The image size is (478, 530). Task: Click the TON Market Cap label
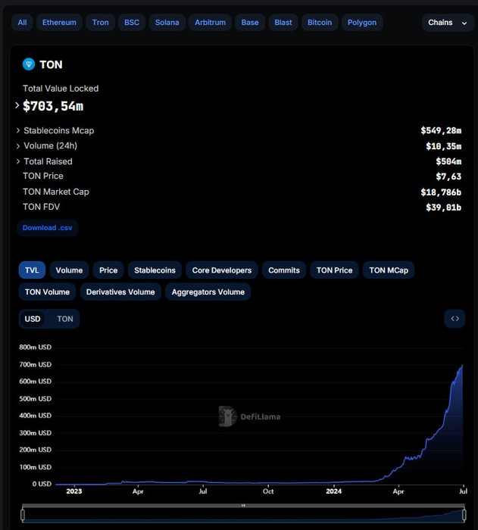pos(56,192)
